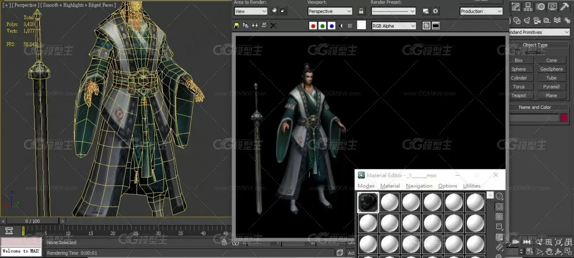Toggle the mini curve editor button near timeline
Image resolution: width=574 pixels, height=258 pixels.
(9, 231)
